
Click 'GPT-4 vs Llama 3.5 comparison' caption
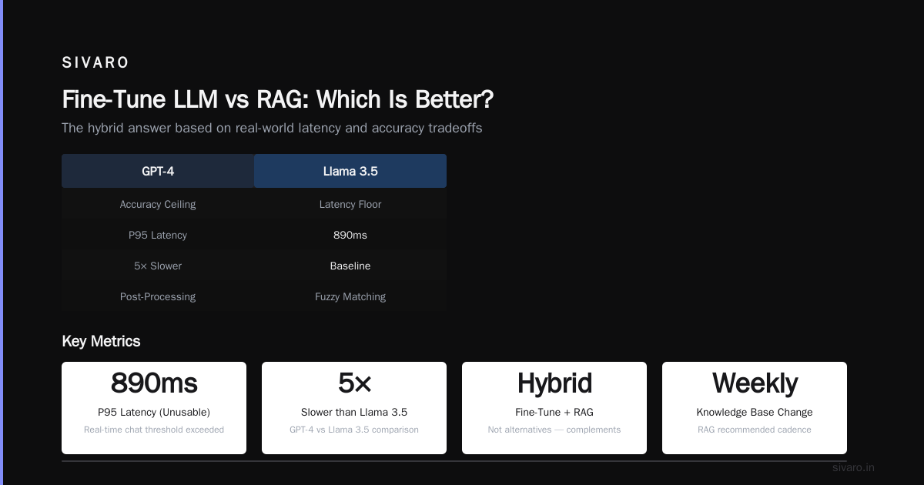click(354, 430)
